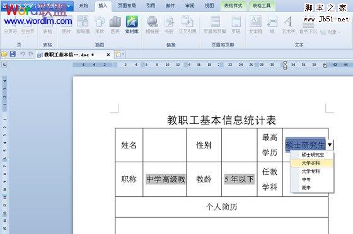This screenshot has width=353, height=234.
Task: Insert a field with the 域 icon
Action: 272,25
